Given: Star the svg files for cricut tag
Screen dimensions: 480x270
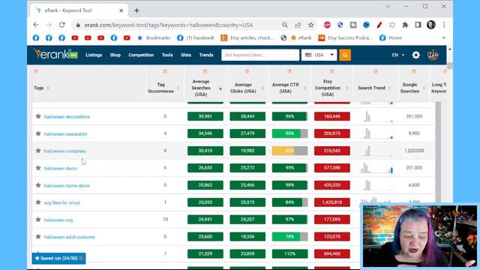Looking at the screenshot, I should point(38,202).
